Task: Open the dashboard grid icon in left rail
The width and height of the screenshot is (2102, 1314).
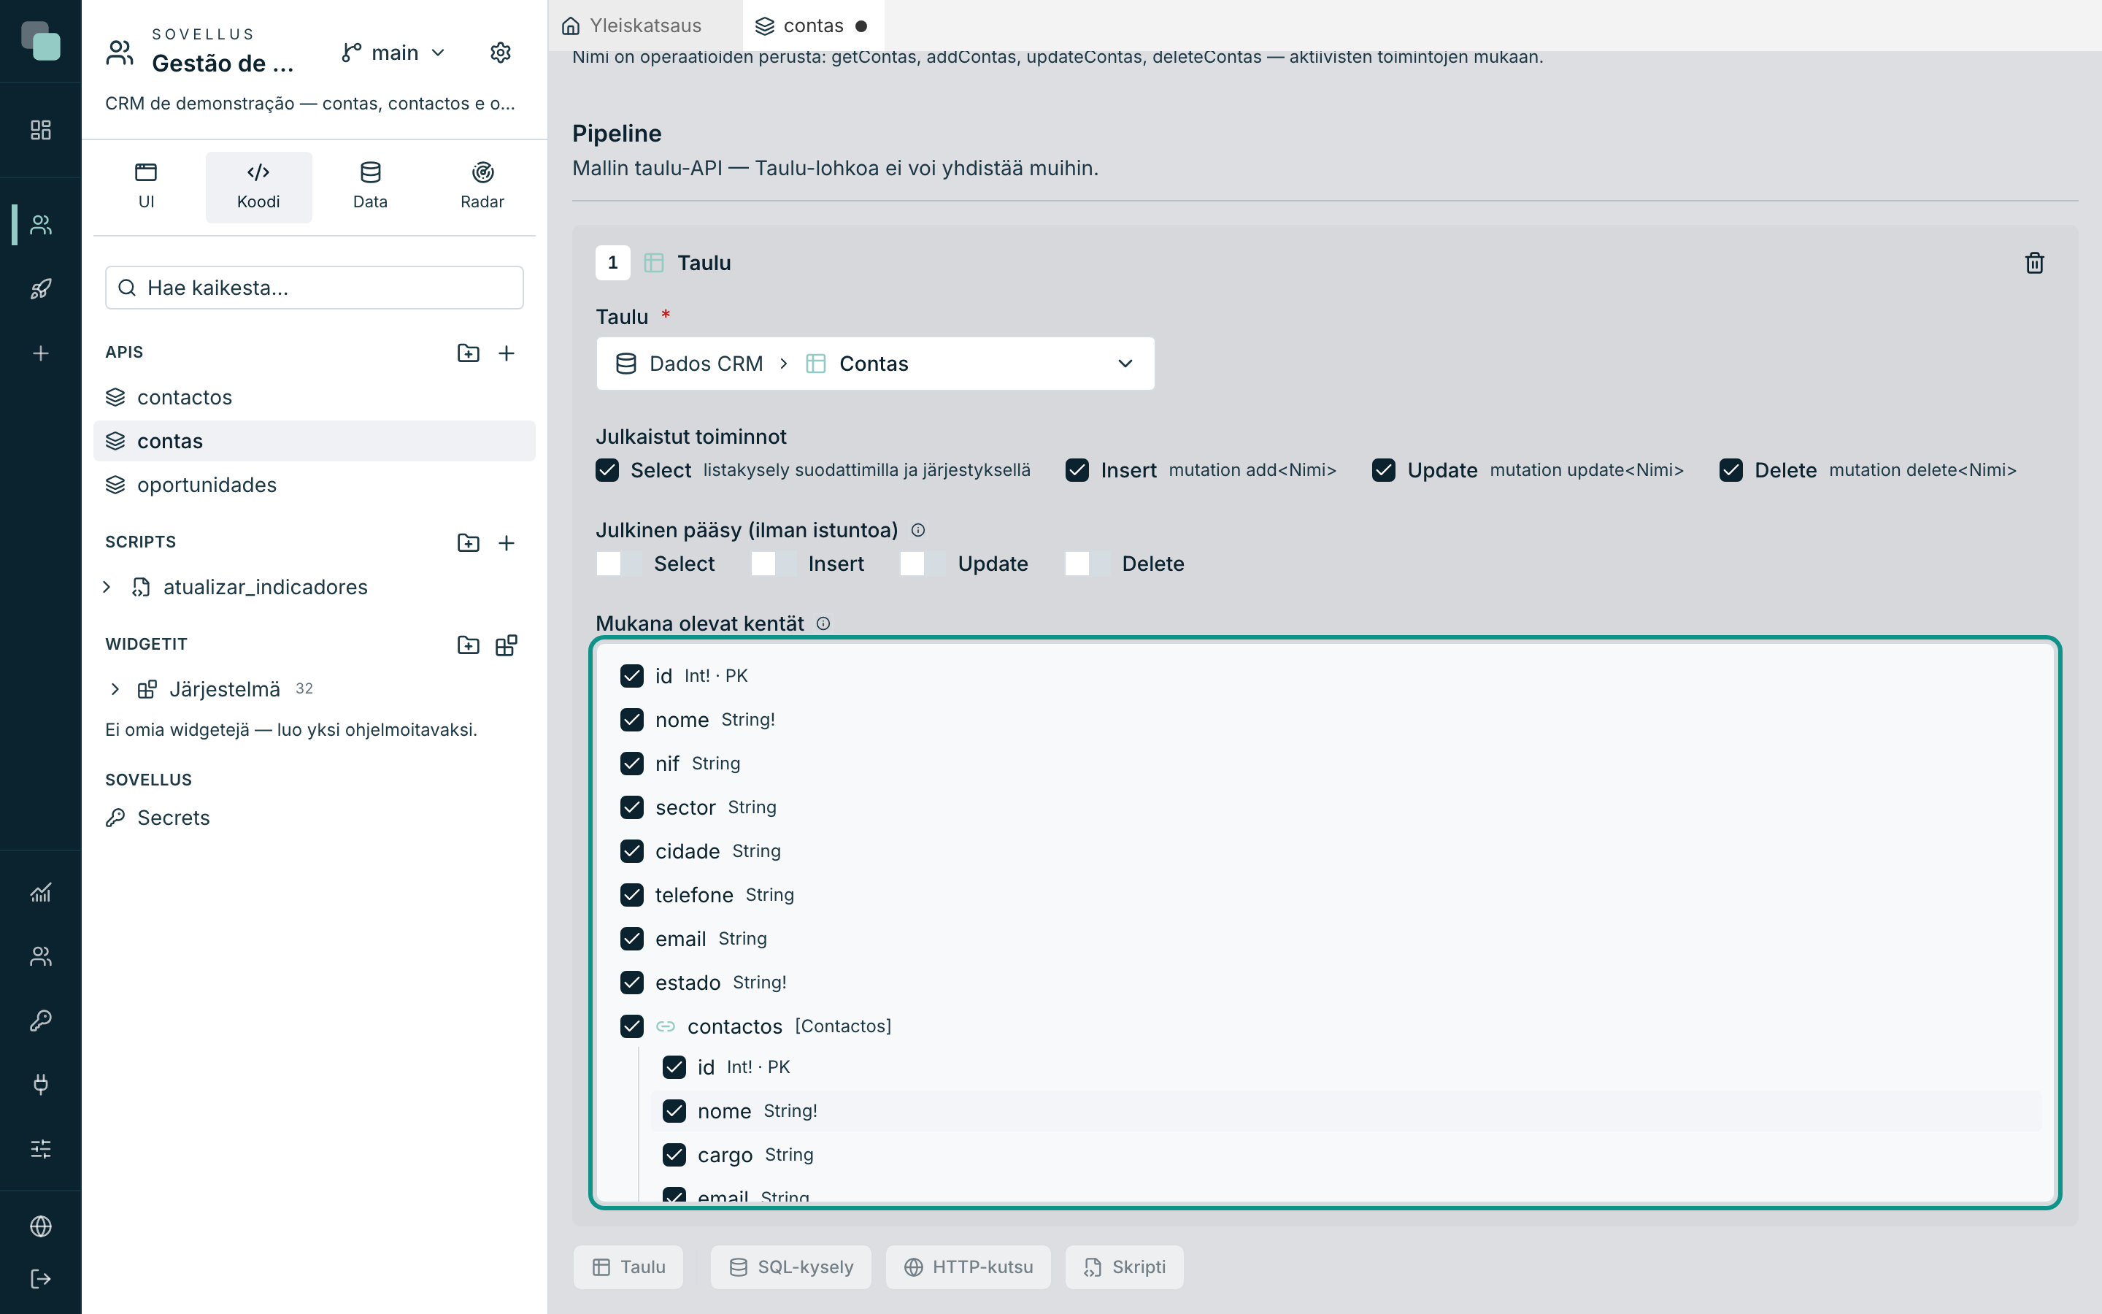Action: click(41, 131)
